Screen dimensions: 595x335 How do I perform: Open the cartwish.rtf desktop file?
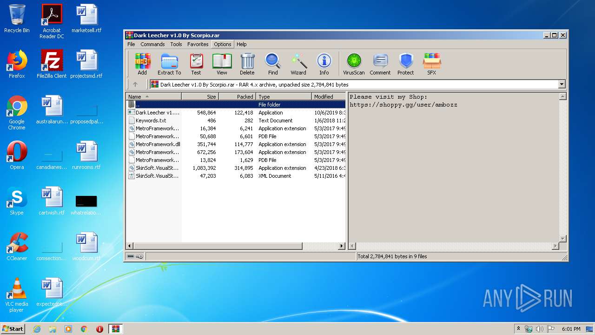pos(52,201)
